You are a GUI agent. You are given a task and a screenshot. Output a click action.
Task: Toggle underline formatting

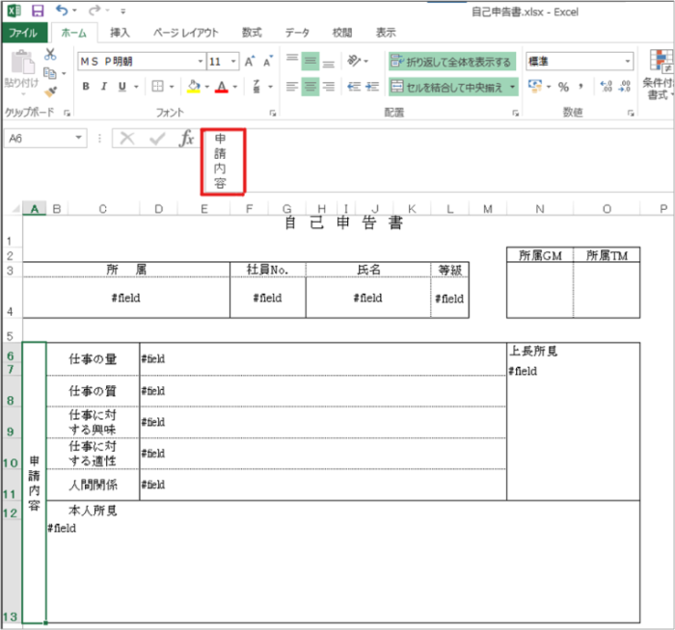tap(122, 87)
